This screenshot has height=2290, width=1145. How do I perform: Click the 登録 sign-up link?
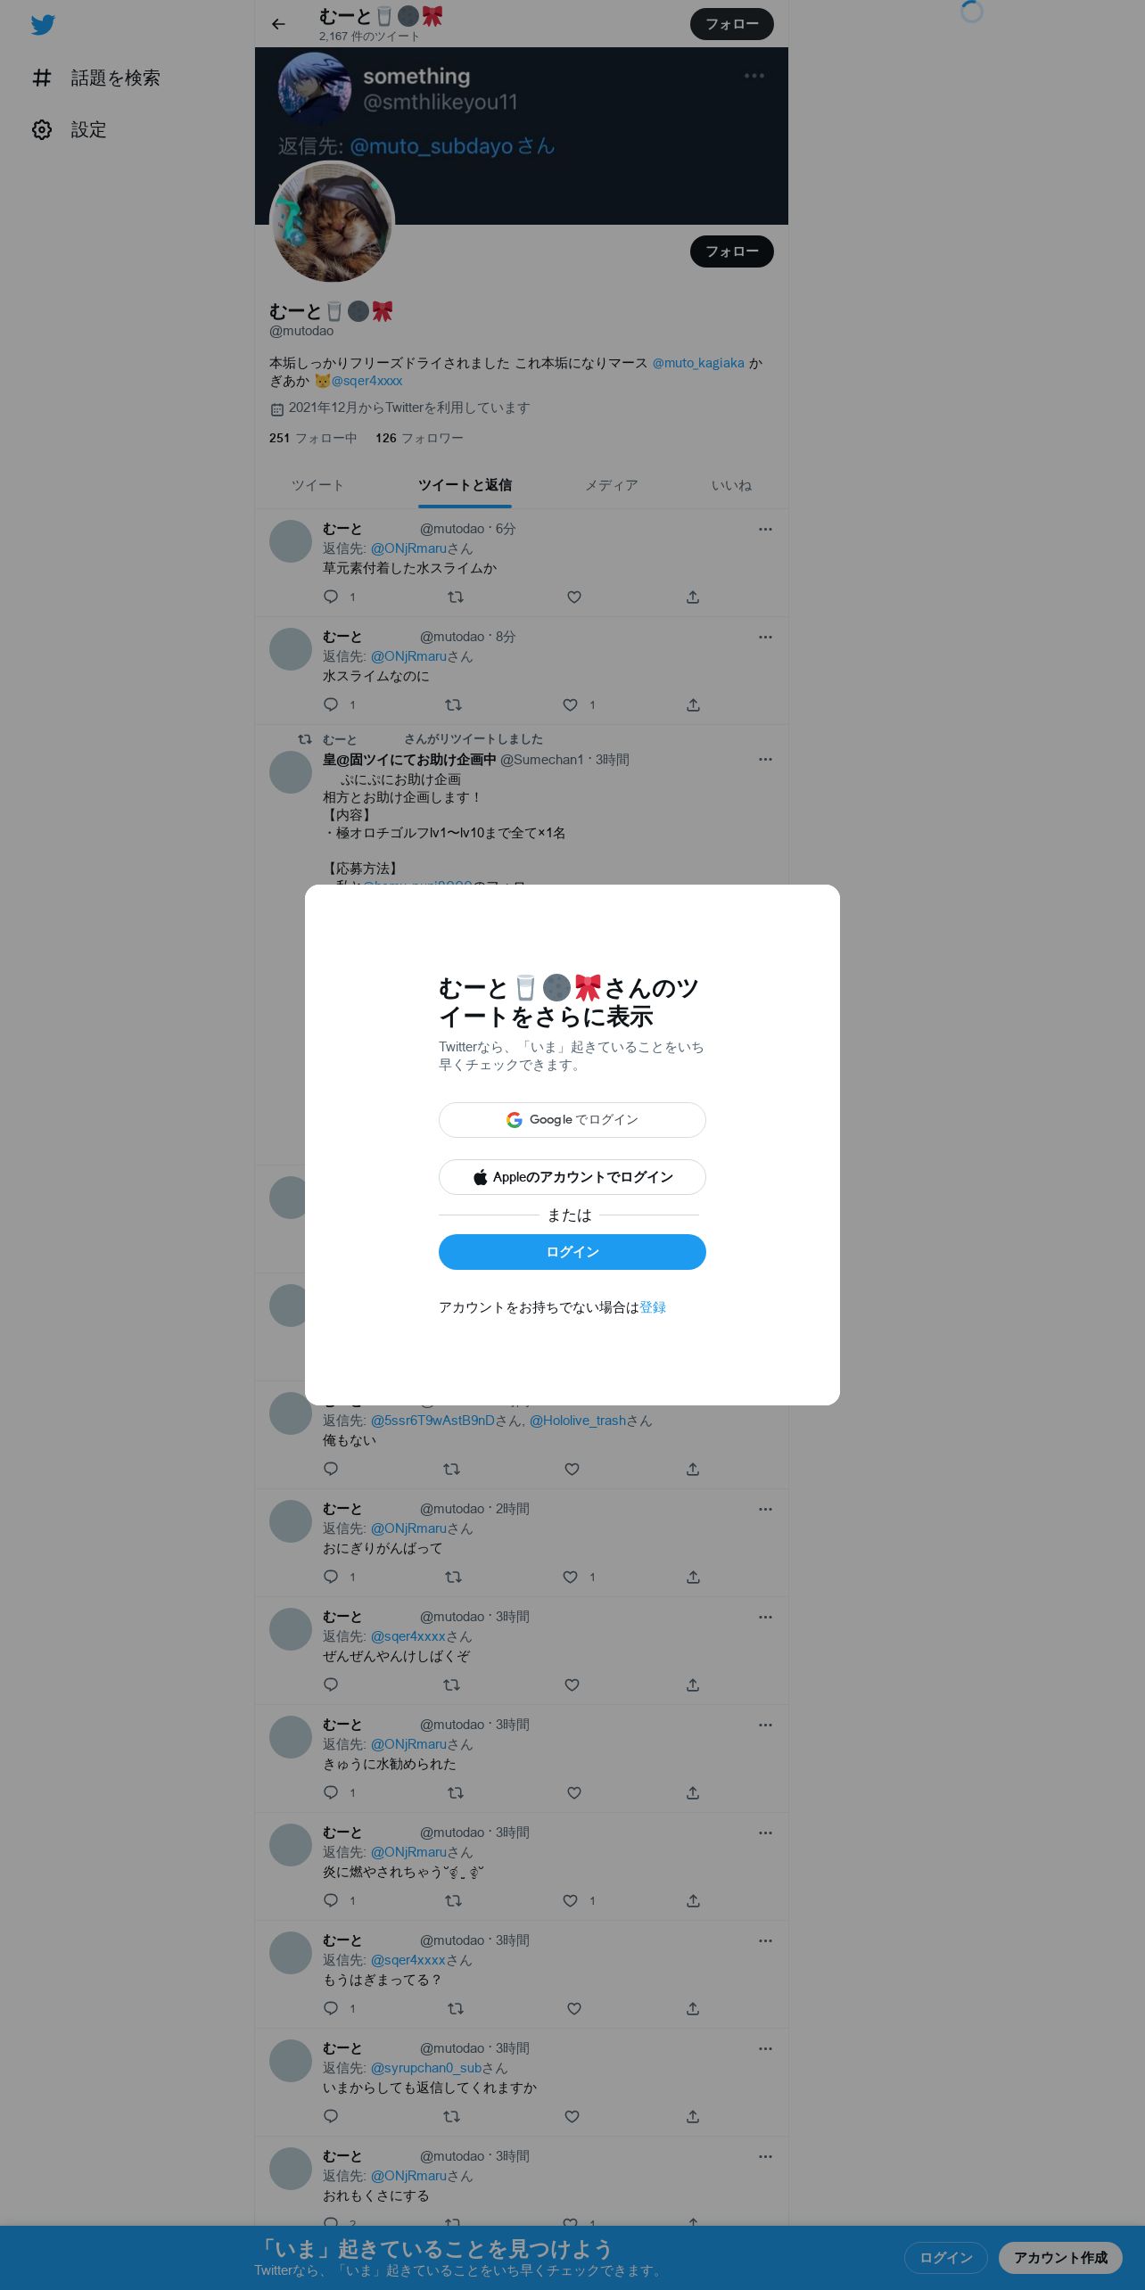tap(653, 1307)
